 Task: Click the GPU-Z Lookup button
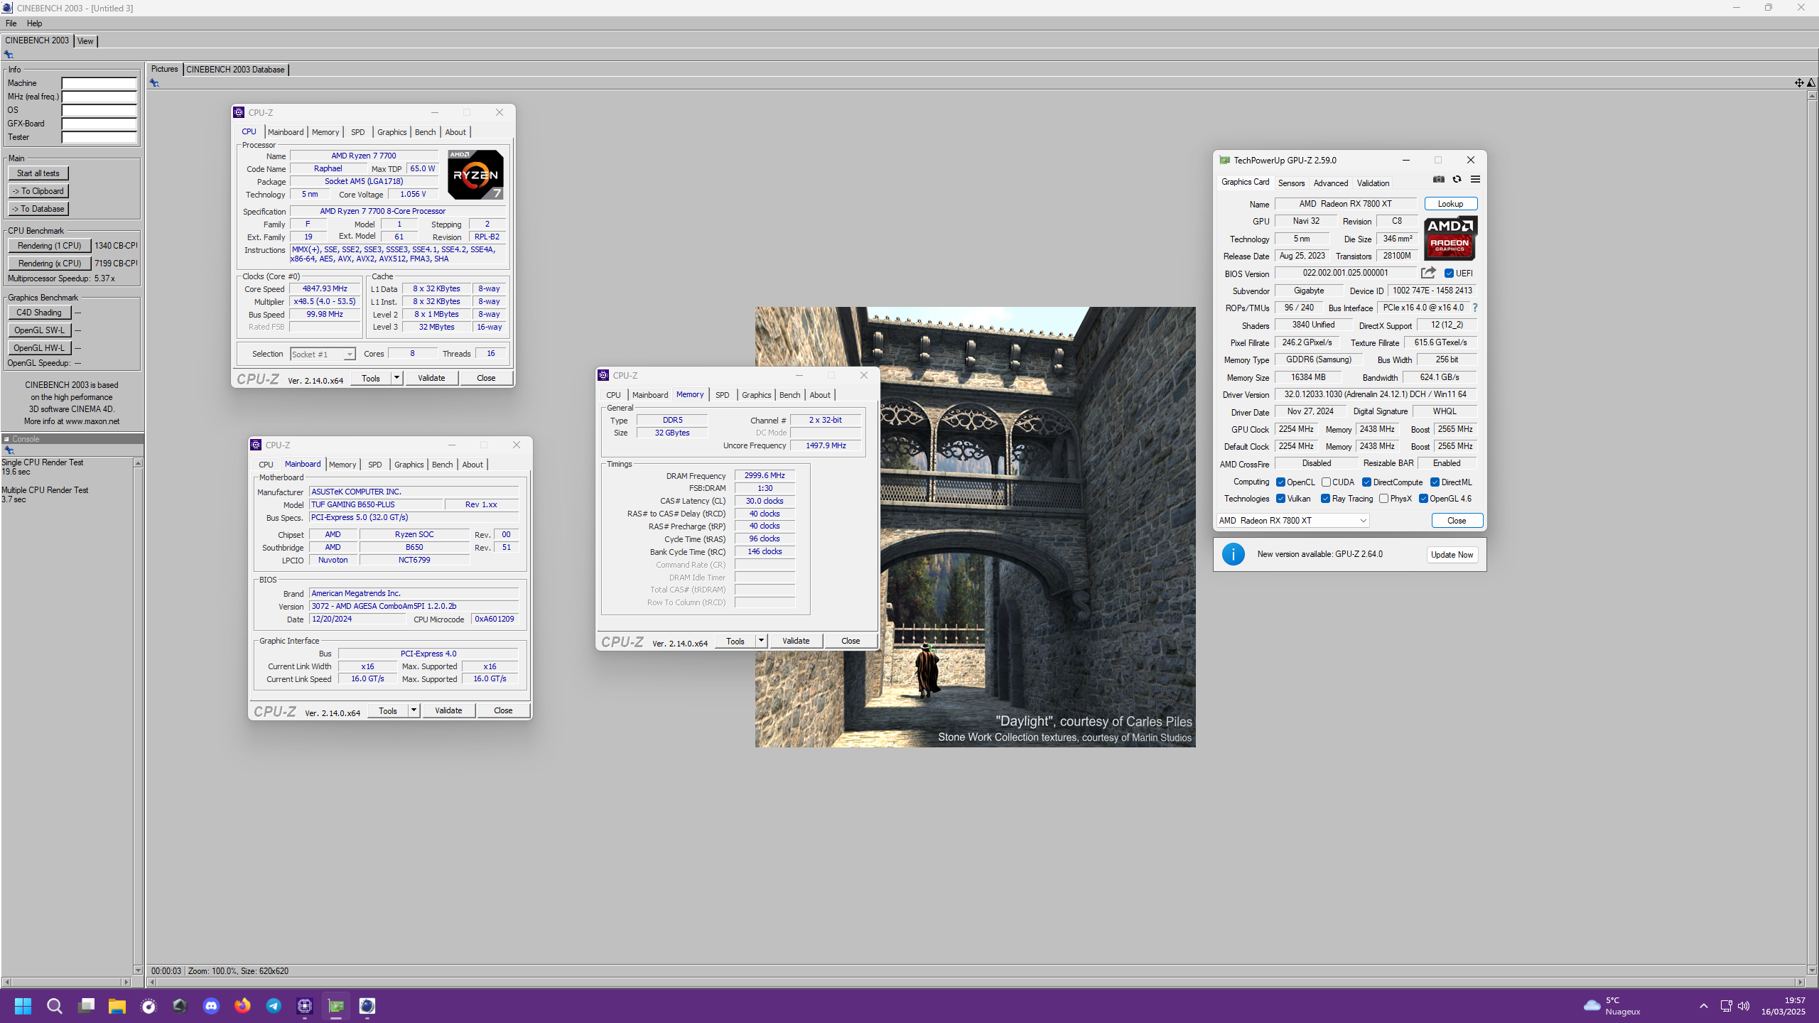pyautogui.click(x=1450, y=204)
